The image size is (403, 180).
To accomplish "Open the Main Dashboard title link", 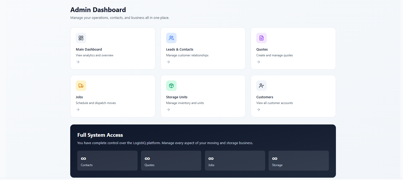I will (89, 50).
